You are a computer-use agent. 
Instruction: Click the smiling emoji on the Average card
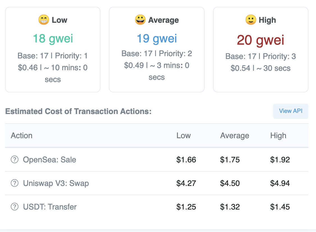pyautogui.click(x=140, y=20)
